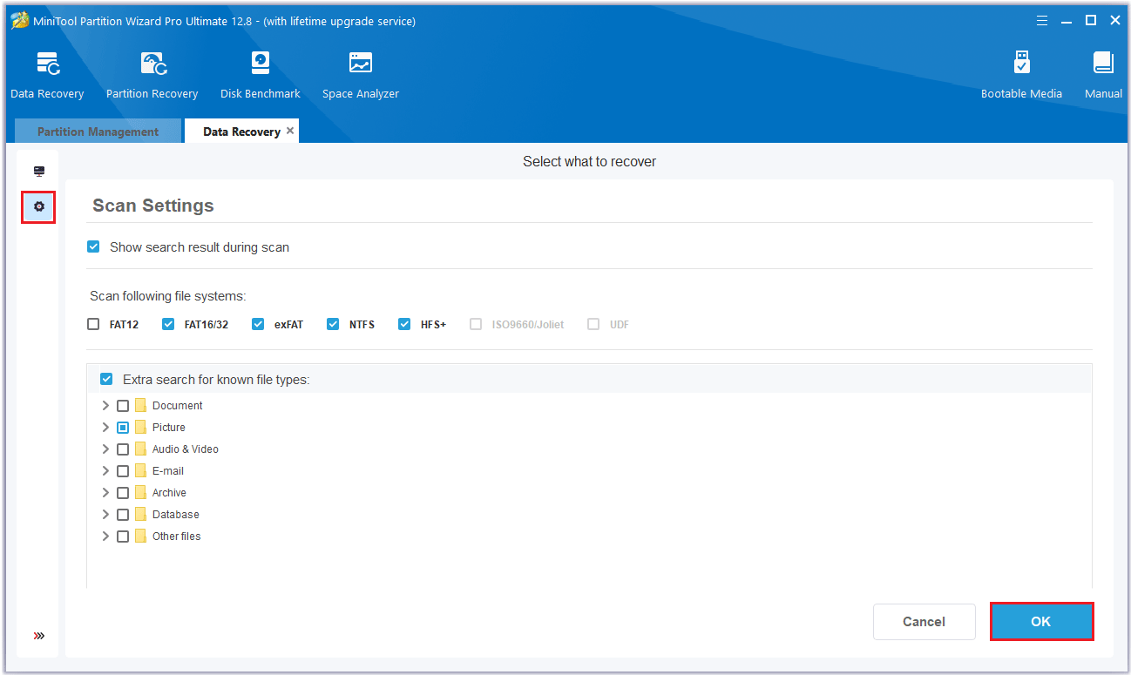Expand the Database tree node
The image size is (1131, 675).
pyautogui.click(x=105, y=515)
